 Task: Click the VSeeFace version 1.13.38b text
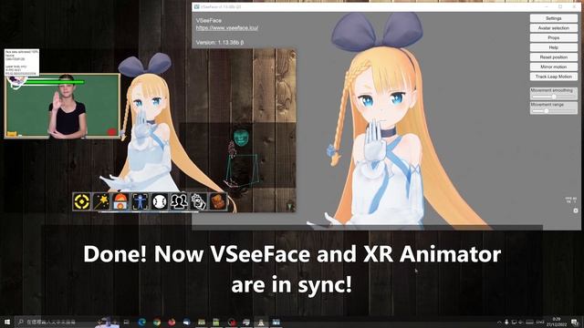tap(220, 43)
